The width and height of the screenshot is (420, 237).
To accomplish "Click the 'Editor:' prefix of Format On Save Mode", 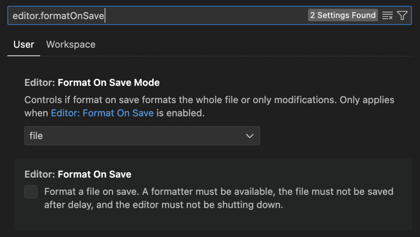I will (40, 83).
